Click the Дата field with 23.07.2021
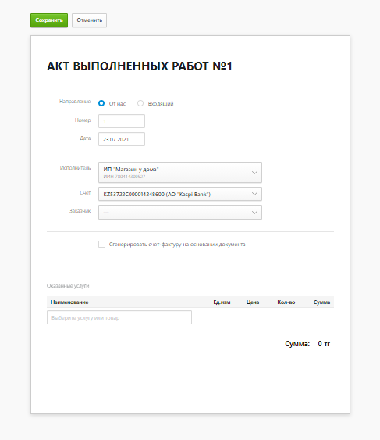 [x=122, y=139]
